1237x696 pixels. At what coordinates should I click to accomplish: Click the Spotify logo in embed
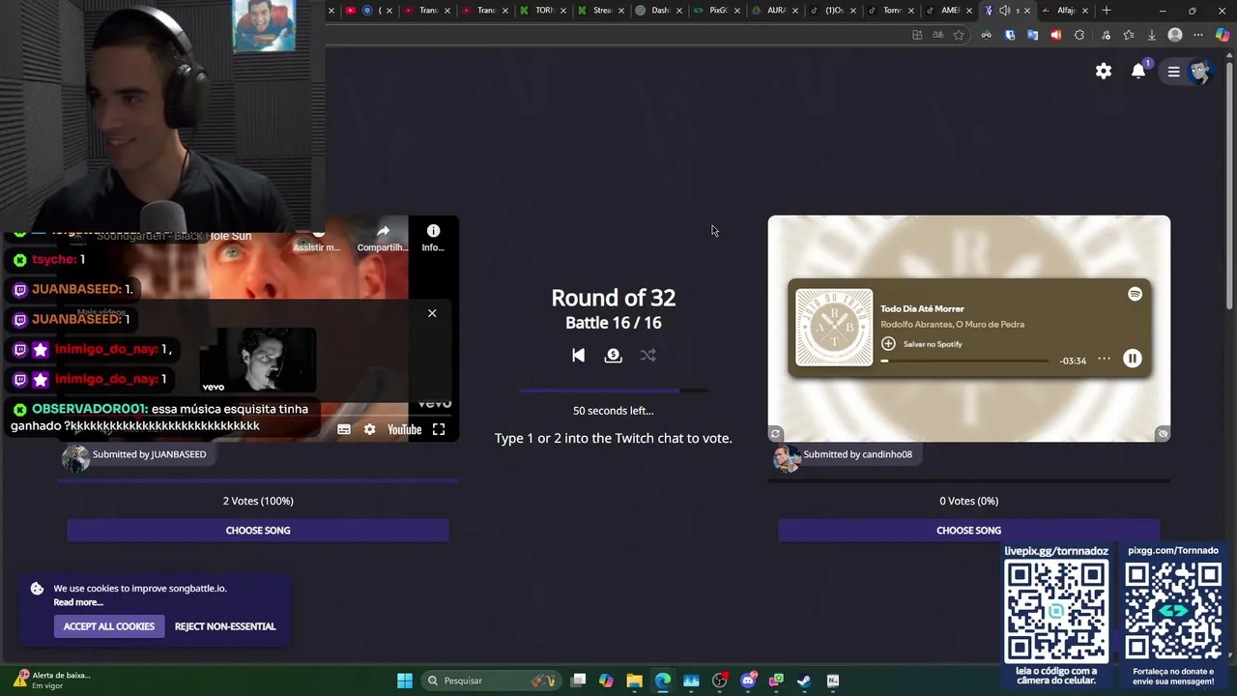(1135, 294)
